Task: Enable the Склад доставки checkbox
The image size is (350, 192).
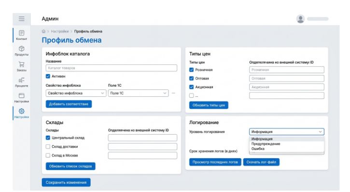Action: [x=48, y=147]
